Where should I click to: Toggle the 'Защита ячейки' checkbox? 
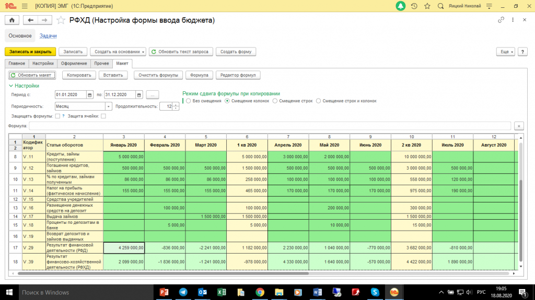tap(103, 116)
